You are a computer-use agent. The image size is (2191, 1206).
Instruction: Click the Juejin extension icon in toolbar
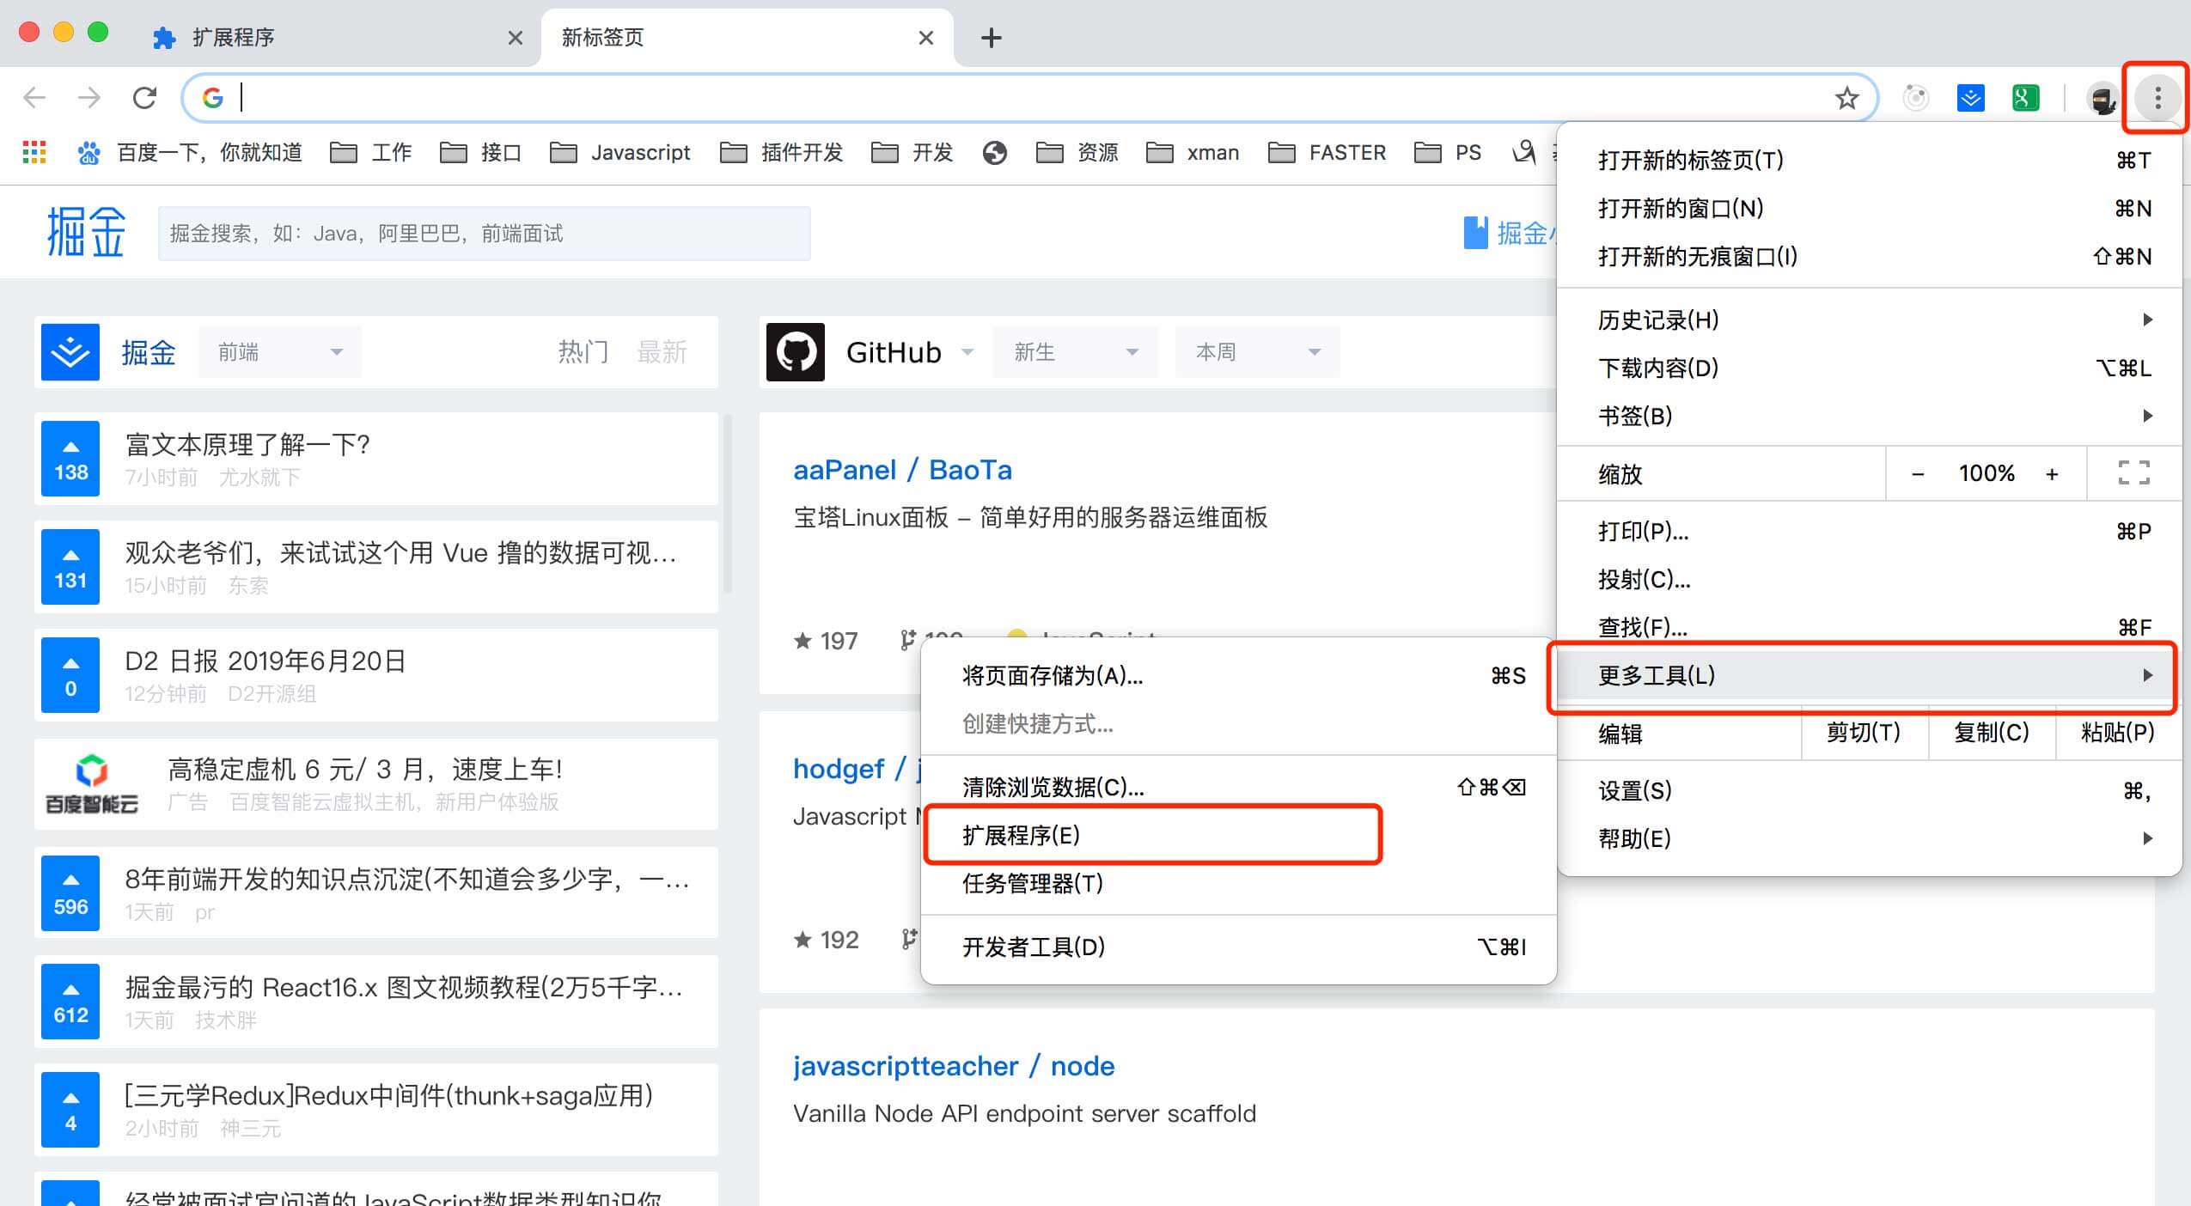[1970, 98]
